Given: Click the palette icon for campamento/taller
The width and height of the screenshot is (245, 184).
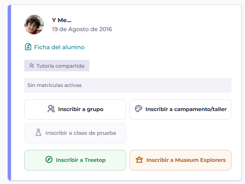Looking at the screenshot, I should pos(138,109).
